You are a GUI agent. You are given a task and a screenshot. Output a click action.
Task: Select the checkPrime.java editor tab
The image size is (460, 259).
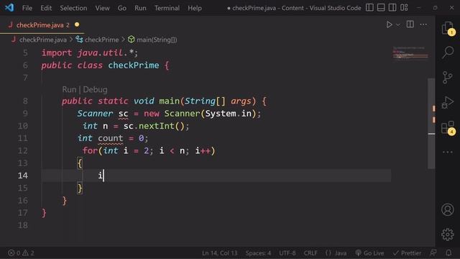point(42,25)
